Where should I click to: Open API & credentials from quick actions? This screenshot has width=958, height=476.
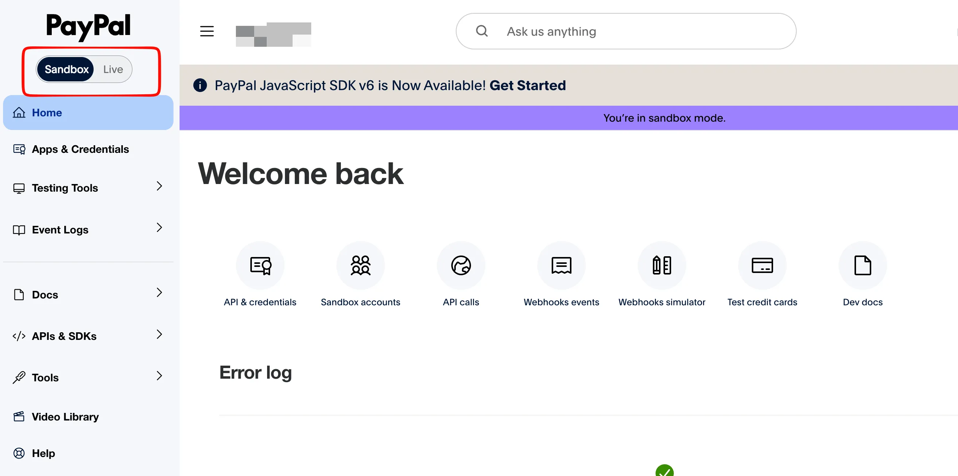click(260, 265)
